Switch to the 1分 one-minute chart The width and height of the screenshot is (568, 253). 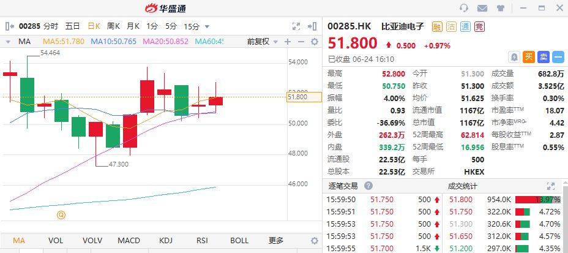(152, 26)
